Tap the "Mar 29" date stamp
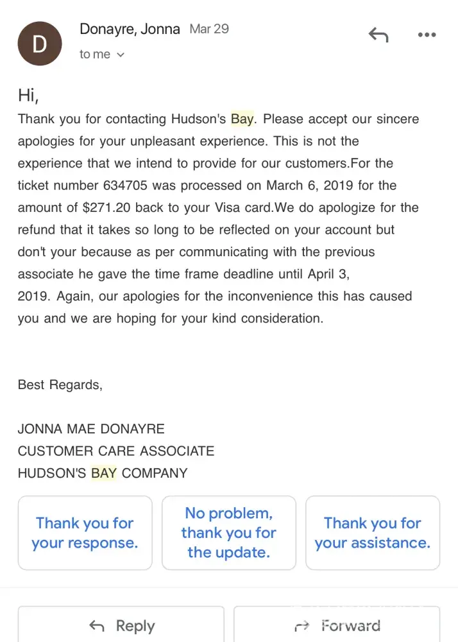This screenshot has height=642, width=458. click(209, 29)
